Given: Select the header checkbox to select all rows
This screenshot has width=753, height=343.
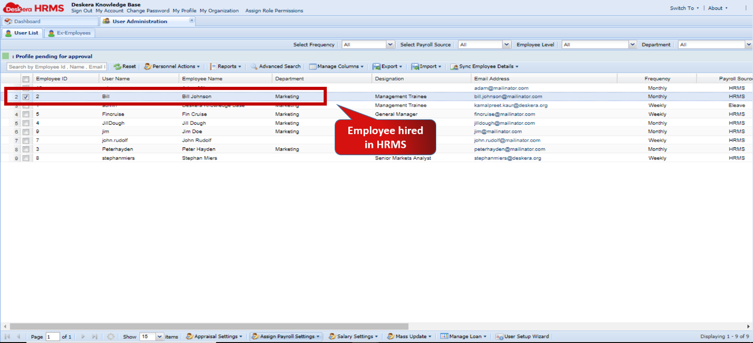Looking at the screenshot, I should [x=26, y=78].
